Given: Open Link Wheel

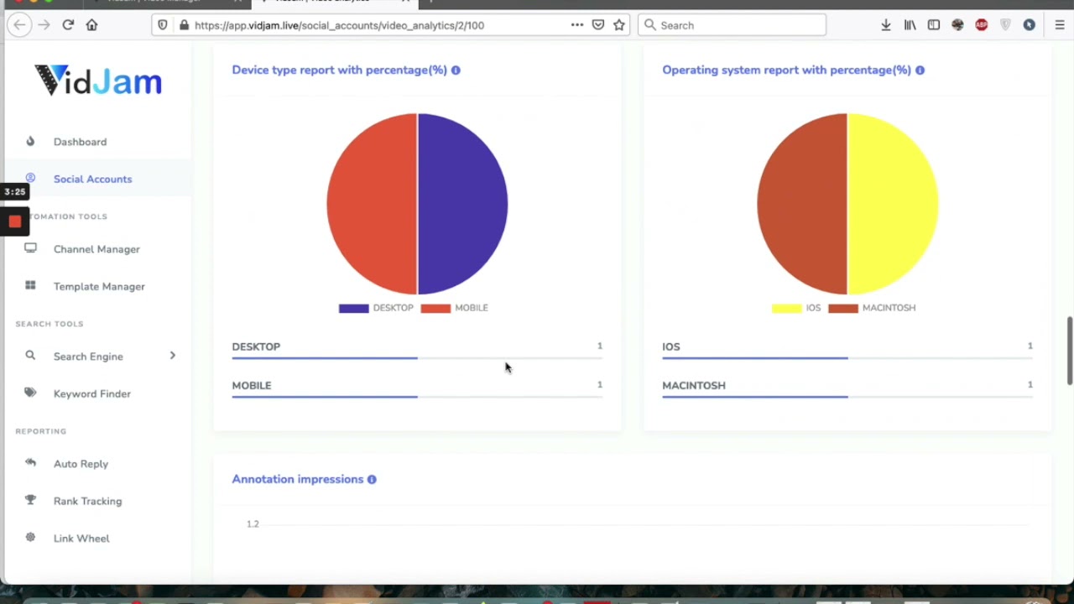Looking at the screenshot, I should (x=81, y=538).
